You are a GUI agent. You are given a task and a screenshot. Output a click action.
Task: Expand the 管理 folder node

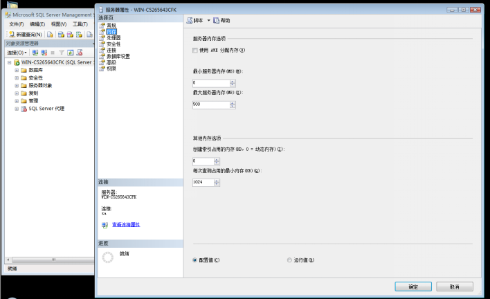click(x=17, y=101)
